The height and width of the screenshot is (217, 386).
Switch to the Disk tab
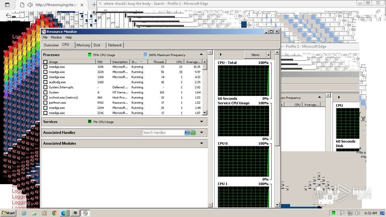tap(97, 45)
